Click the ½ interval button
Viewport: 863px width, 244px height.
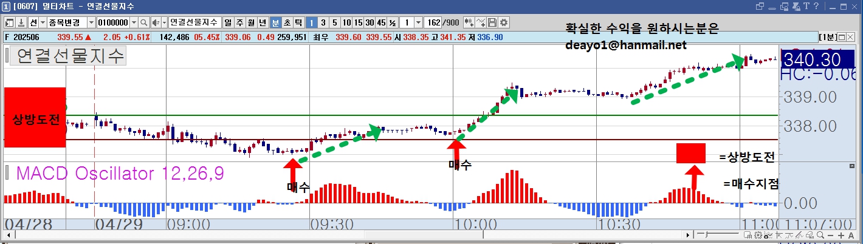tap(393, 22)
